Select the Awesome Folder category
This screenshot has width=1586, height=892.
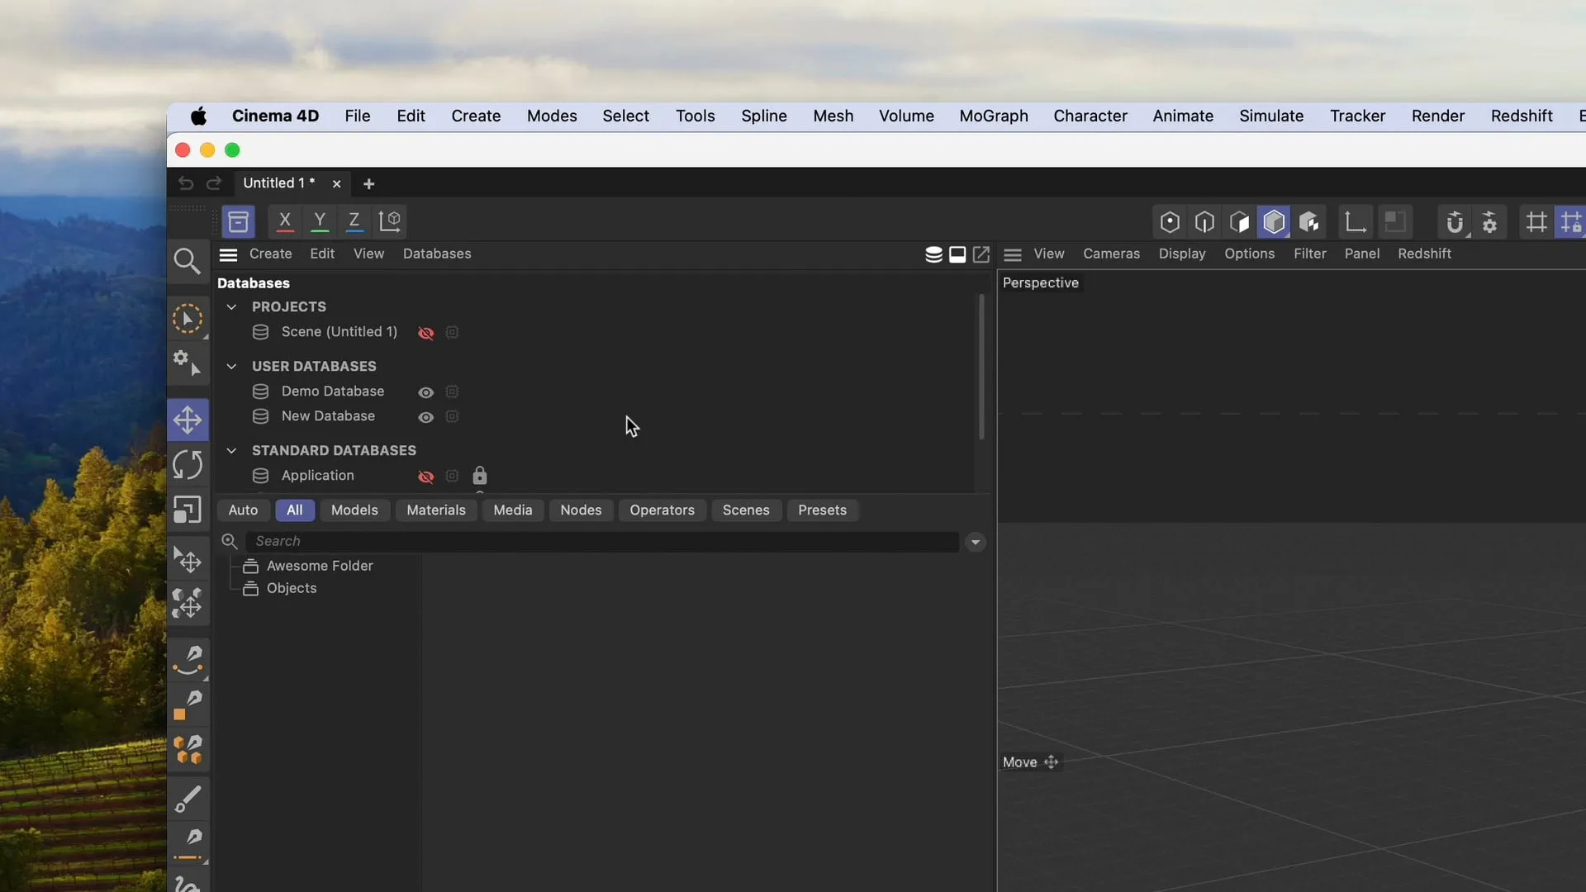tap(320, 566)
